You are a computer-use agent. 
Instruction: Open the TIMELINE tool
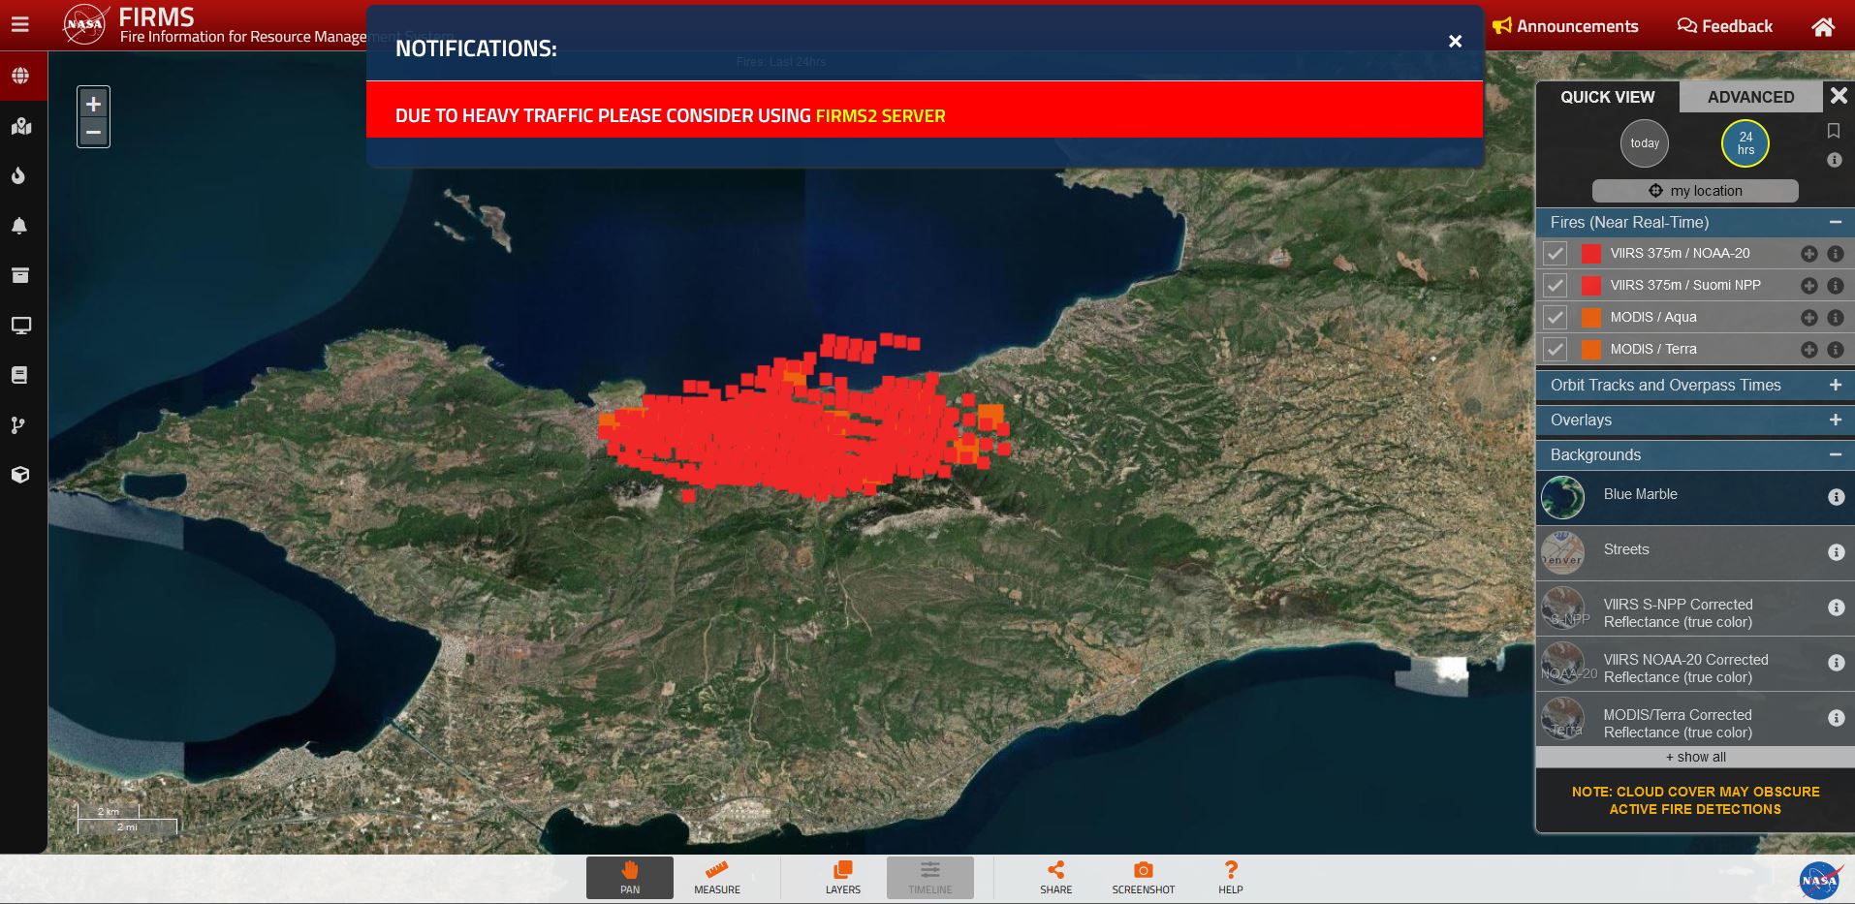pos(930,878)
